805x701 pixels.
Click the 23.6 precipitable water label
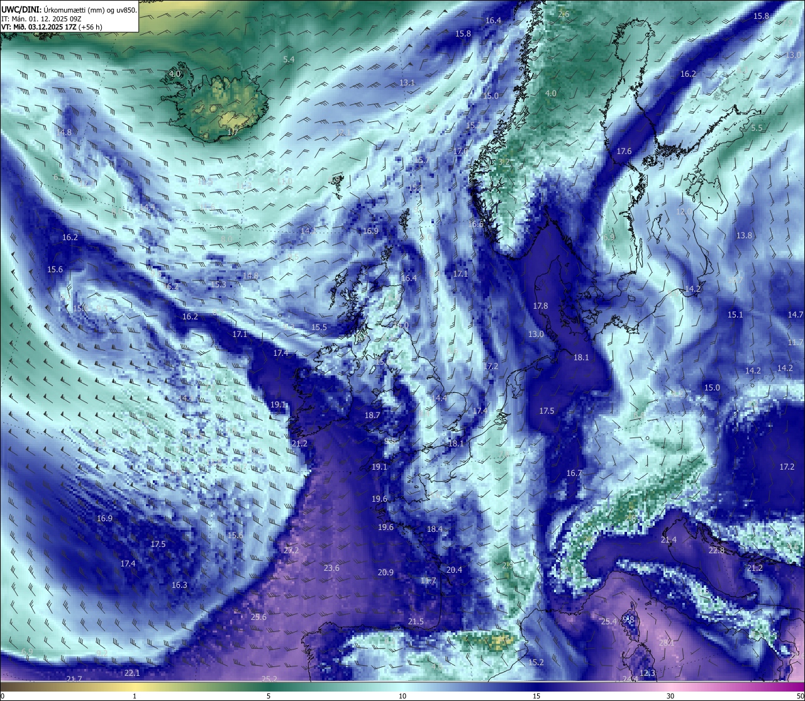[331, 568]
